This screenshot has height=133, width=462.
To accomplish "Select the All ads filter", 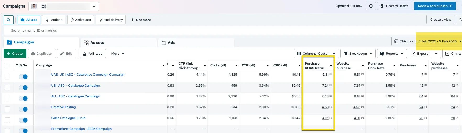I will click(29, 20).
